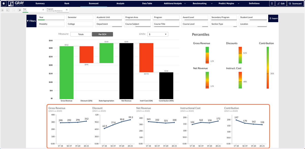Open the Analysis tab
Viewport: 305px width, 149px height.
pyautogui.click(x=120, y=4)
